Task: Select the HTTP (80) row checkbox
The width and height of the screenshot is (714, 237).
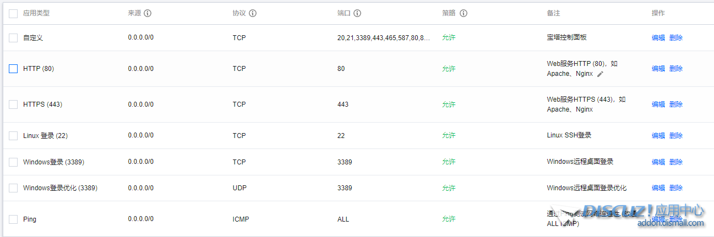Action: click(13, 69)
